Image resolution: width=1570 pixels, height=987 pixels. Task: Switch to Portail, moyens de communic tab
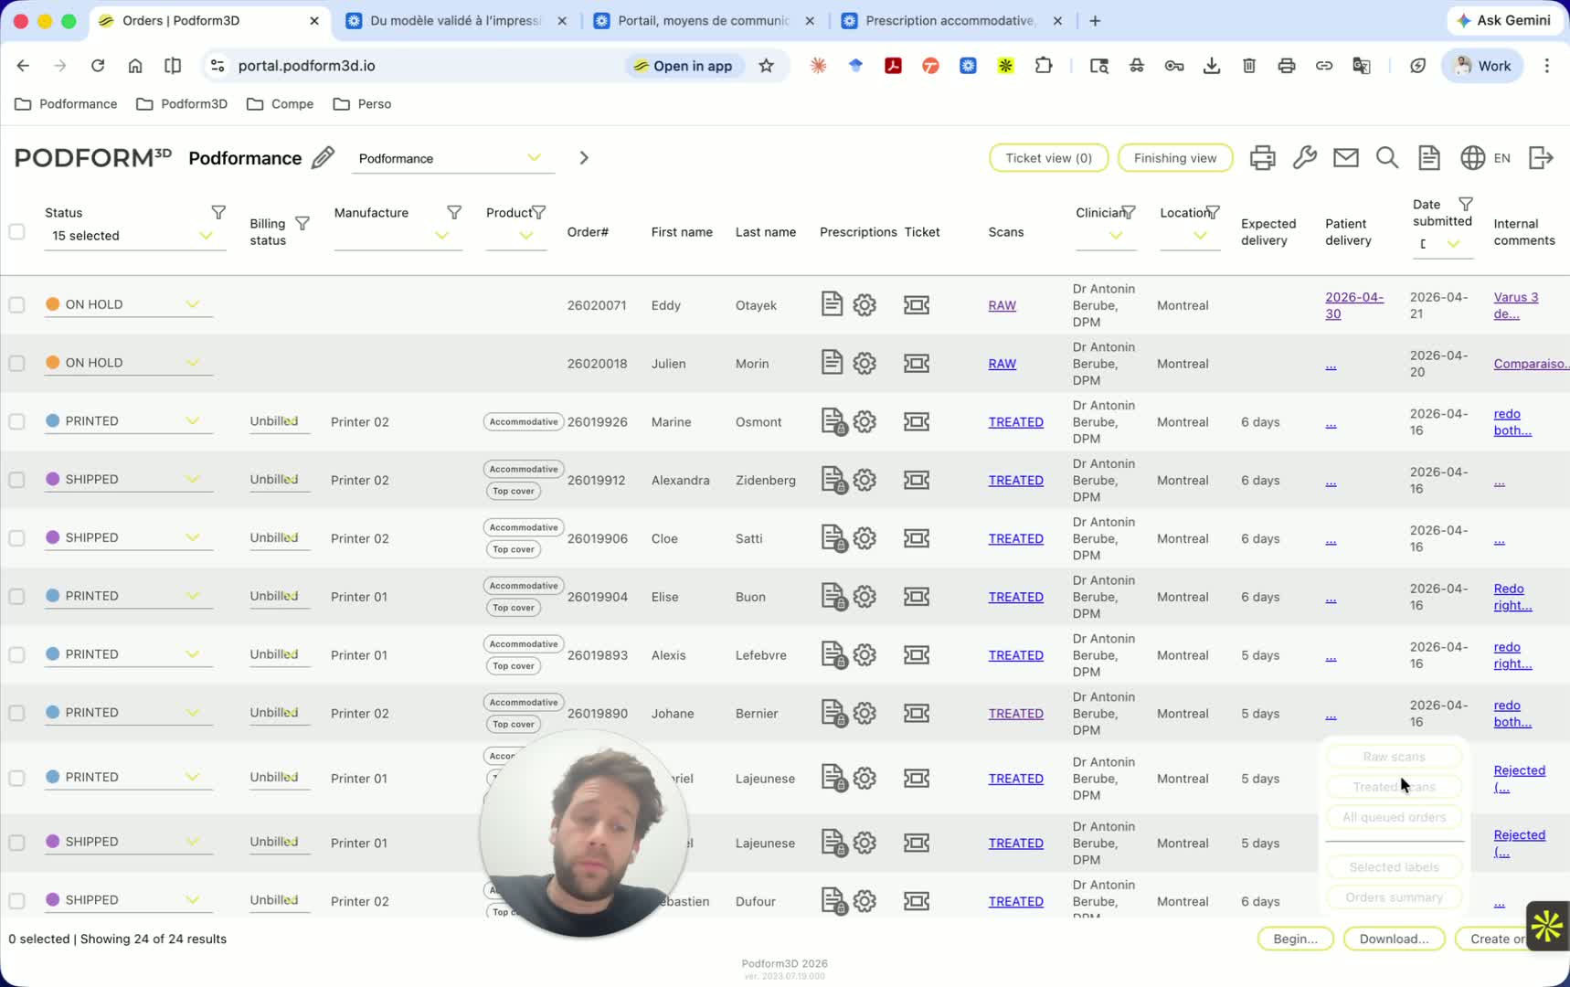point(704,20)
